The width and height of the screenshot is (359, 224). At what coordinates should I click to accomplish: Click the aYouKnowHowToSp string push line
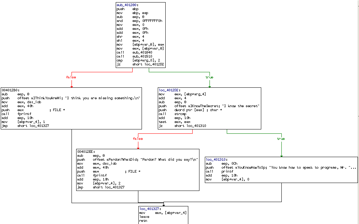[x=281, y=168]
